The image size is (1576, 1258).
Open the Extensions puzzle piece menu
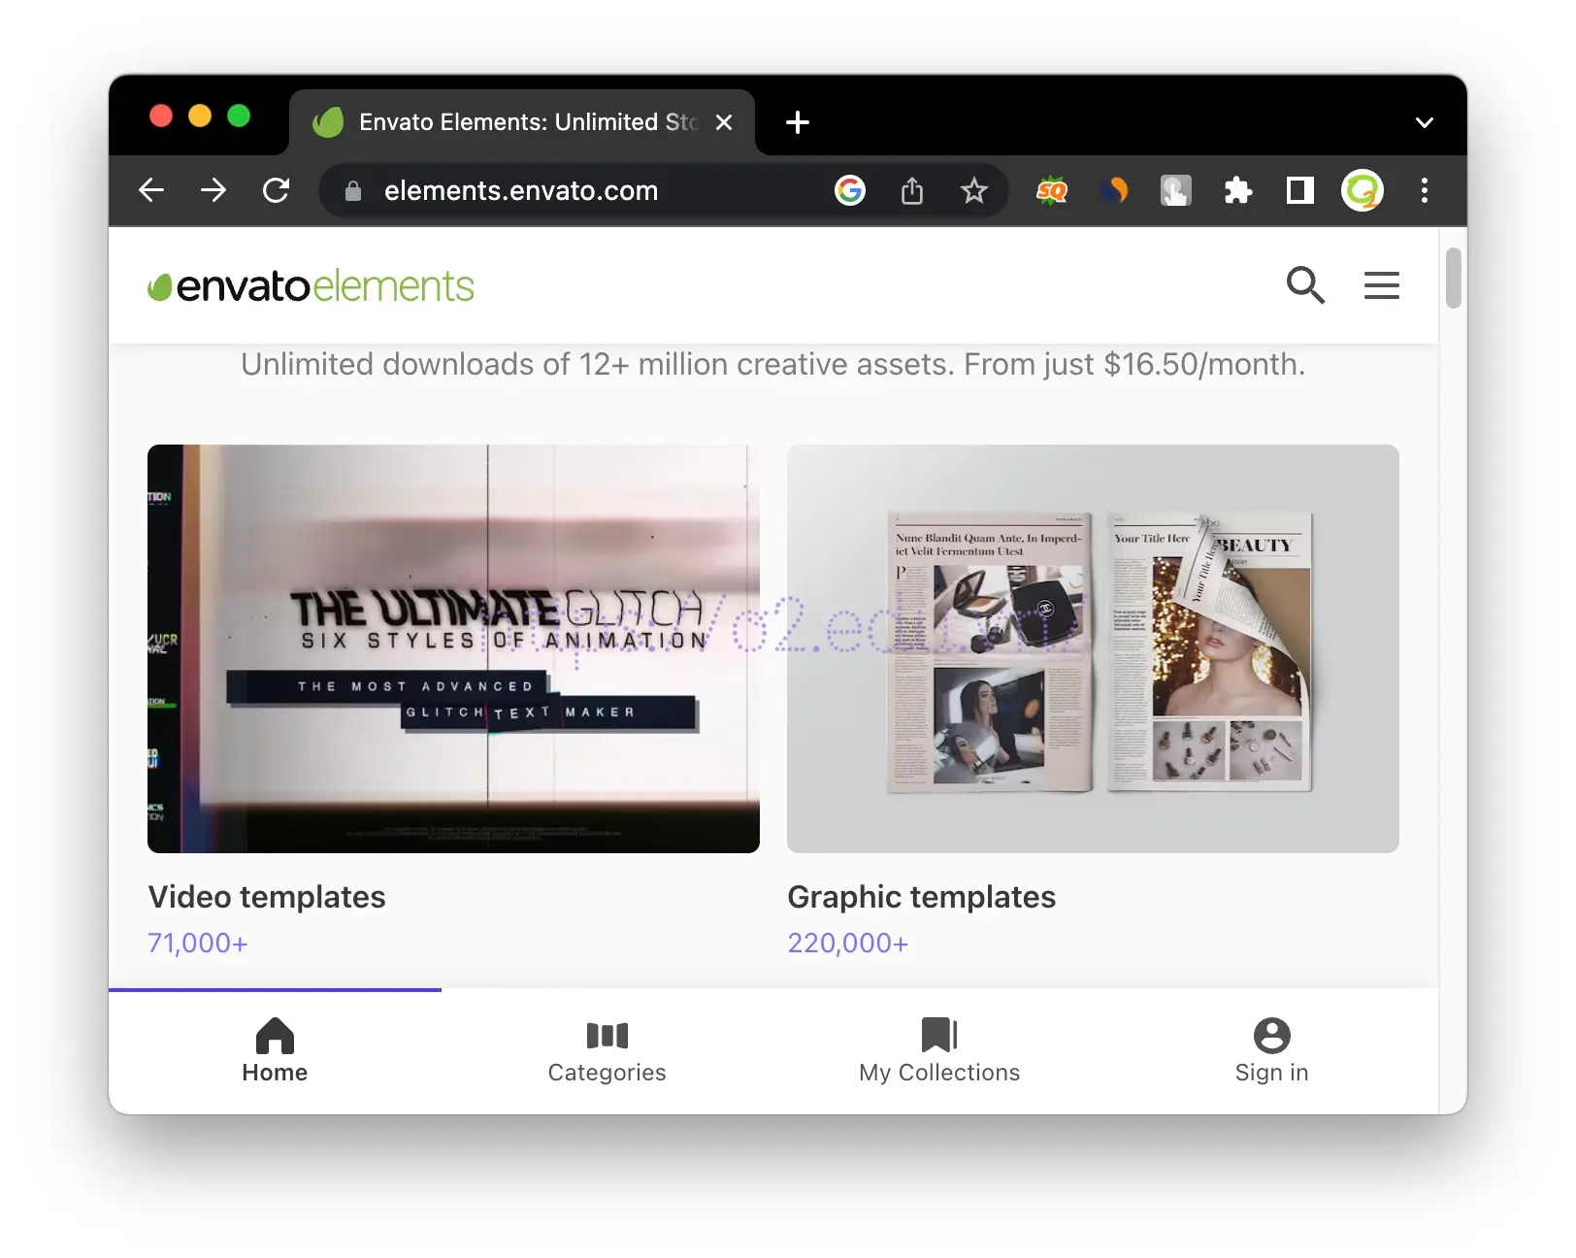click(x=1238, y=190)
